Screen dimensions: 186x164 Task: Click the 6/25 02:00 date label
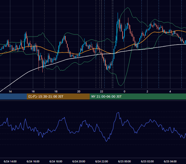click(x=147, y=161)
